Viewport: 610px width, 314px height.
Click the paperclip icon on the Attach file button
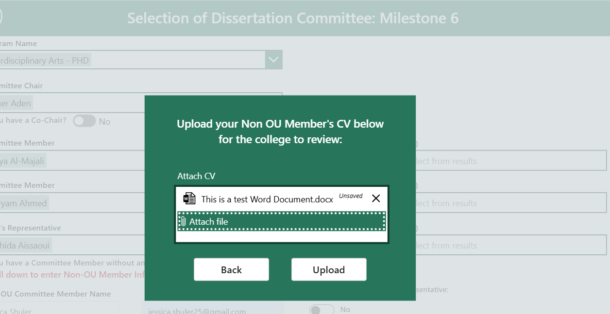[x=183, y=221]
